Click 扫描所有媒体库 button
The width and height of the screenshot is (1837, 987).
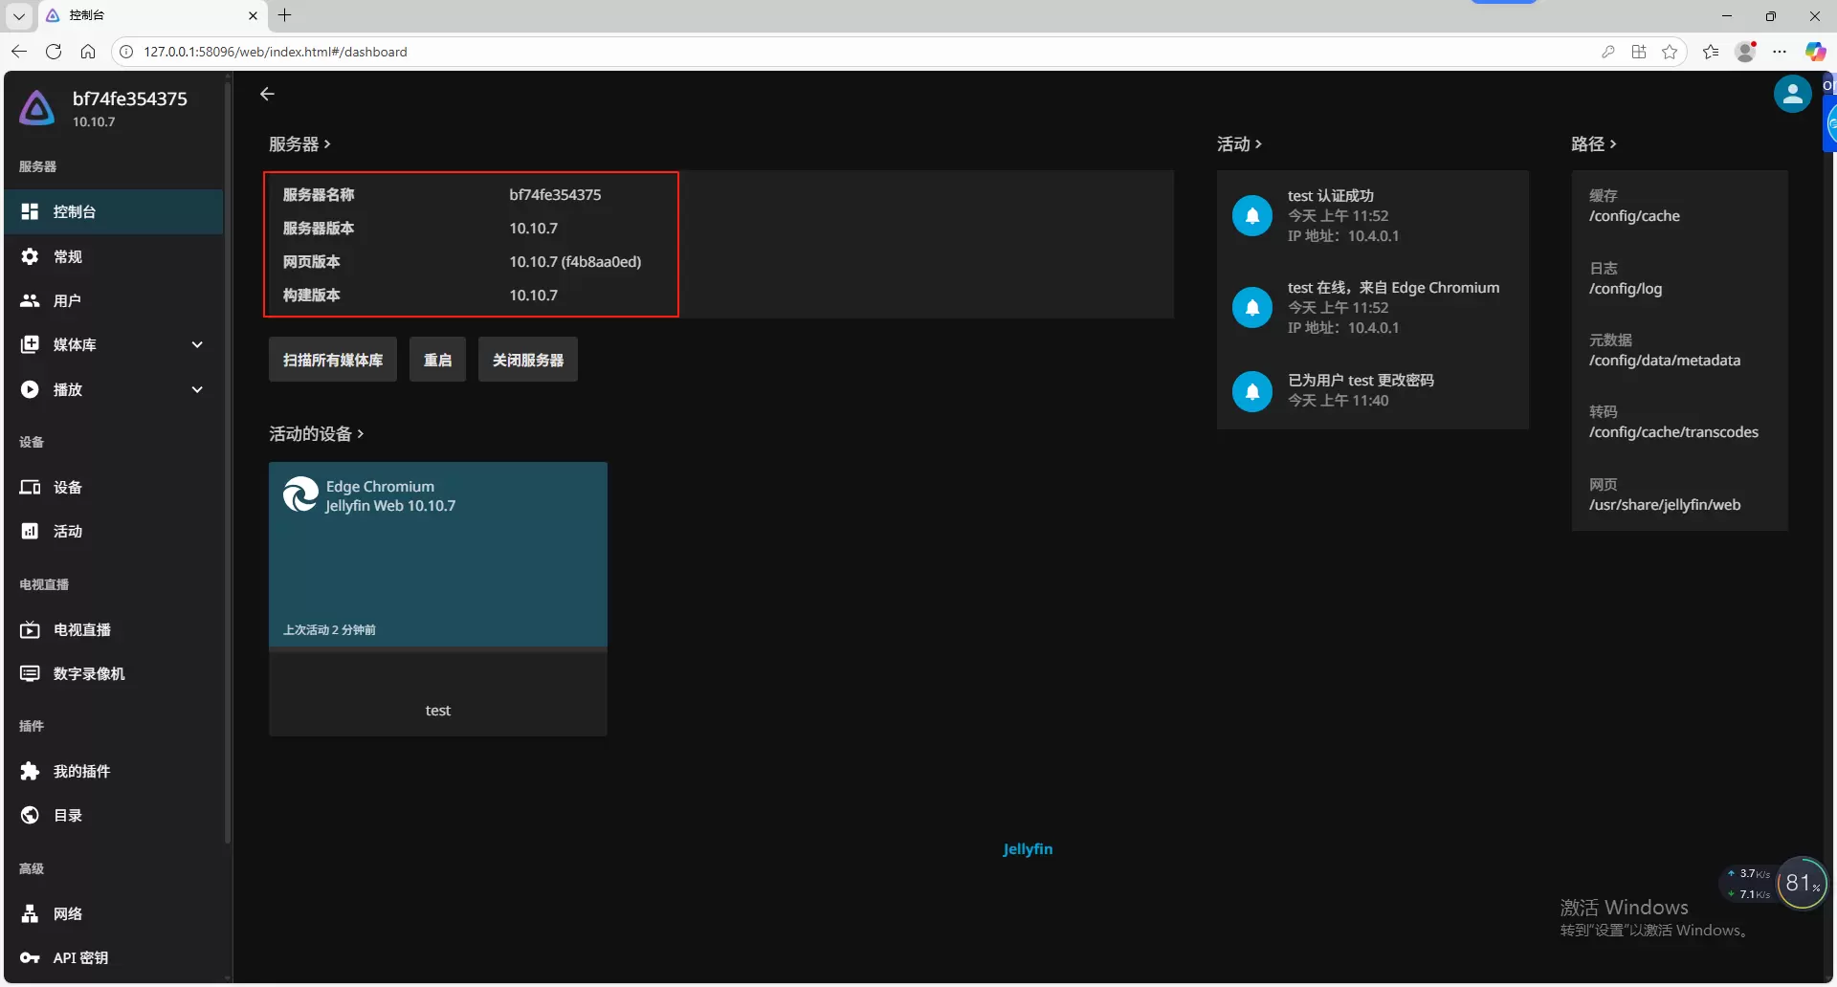pos(332,360)
